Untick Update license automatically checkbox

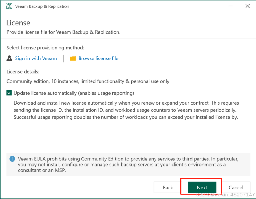point(9,93)
